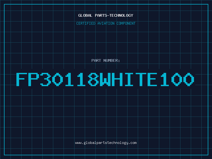
Task: Select the FP30118WHITE100 part number text
Action: 105,79
